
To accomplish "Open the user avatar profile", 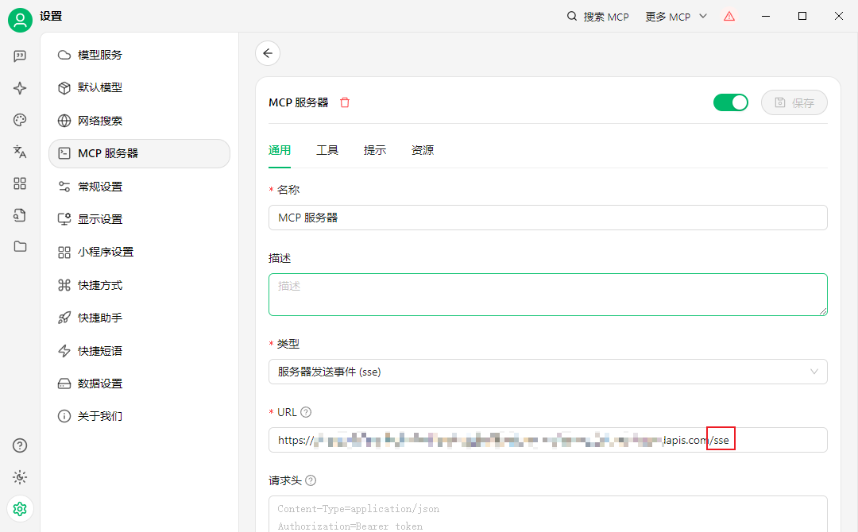I will click(x=20, y=20).
